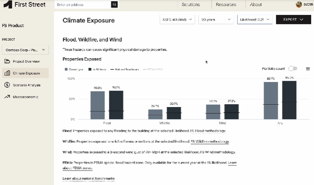314x185 pixels.
Task: Click the First Street logo icon
Action: coord(7,5)
